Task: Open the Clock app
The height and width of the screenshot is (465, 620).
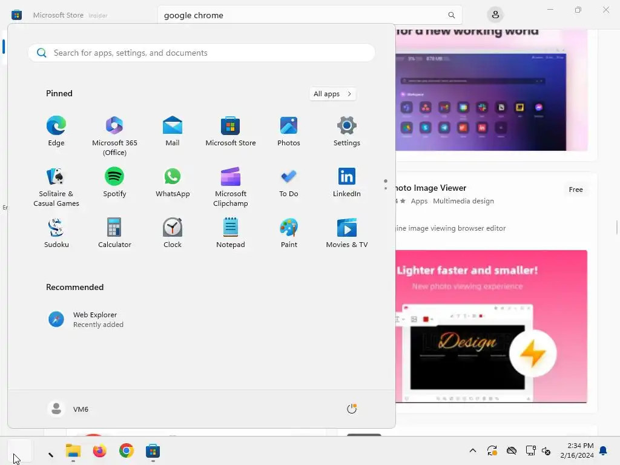Action: point(173,233)
